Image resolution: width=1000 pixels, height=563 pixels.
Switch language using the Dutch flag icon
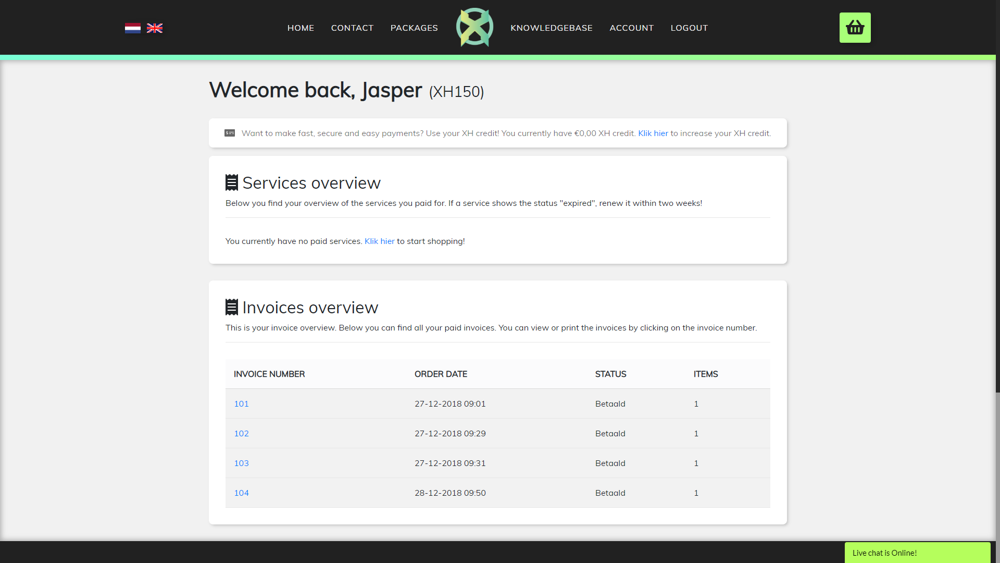(133, 28)
